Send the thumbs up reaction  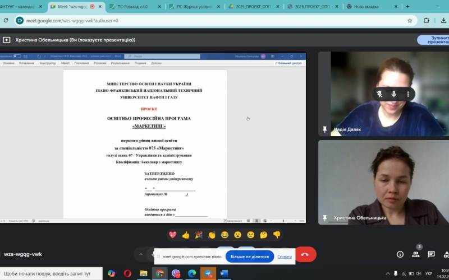[186, 235]
